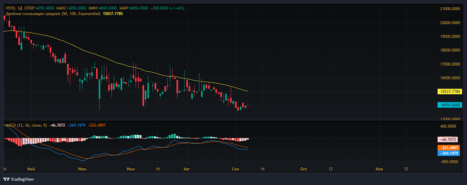The width and height of the screenshot is (467, 185).
Task: Select the Двойное скользящее среднее indicator legend
Action: coord(53,14)
